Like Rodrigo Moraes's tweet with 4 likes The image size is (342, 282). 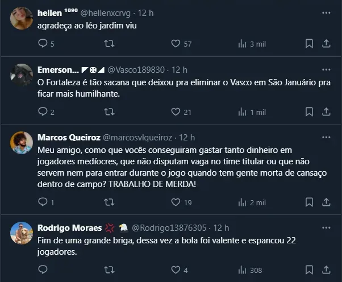[176, 271]
